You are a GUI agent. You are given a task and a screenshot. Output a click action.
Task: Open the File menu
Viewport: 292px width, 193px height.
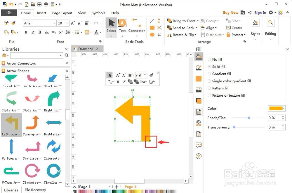[9, 13]
